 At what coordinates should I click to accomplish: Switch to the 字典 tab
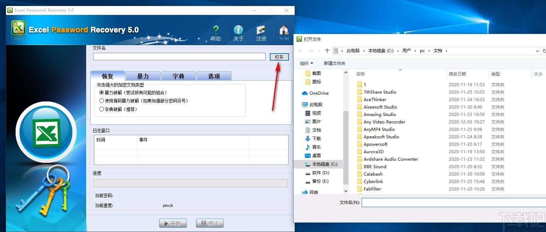pyautogui.click(x=178, y=76)
